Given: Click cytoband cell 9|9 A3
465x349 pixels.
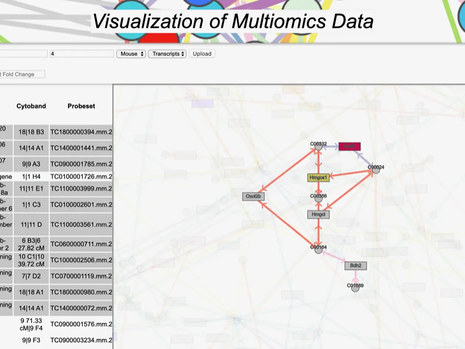Looking at the screenshot, I should coord(31,164).
